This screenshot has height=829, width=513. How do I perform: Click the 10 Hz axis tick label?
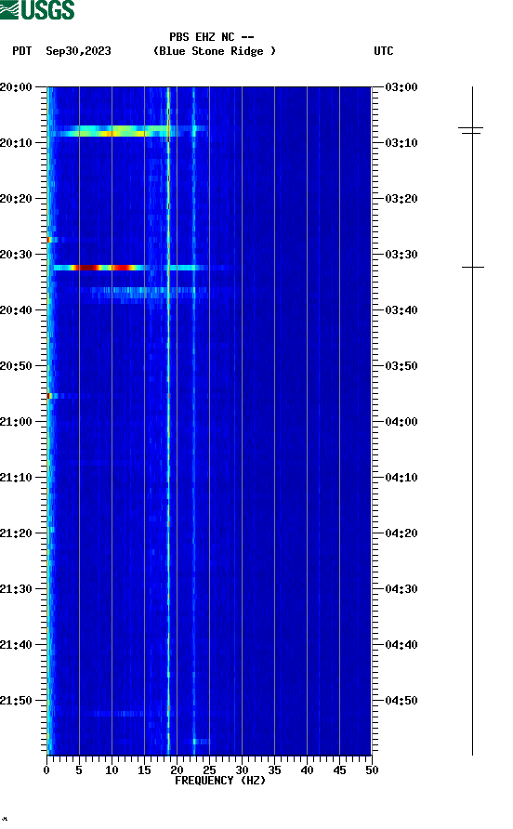point(112,770)
